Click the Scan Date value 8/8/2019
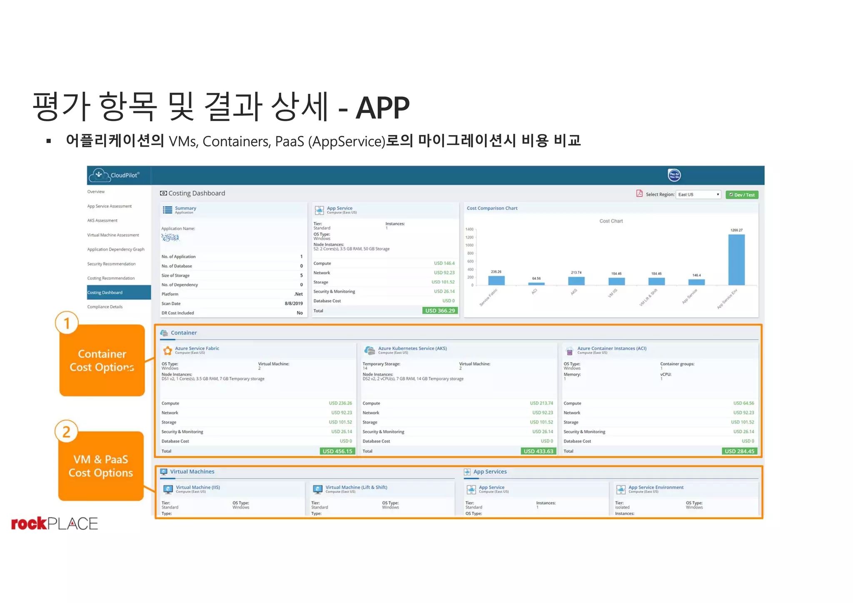The width and height of the screenshot is (853, 603). point(294,303)
